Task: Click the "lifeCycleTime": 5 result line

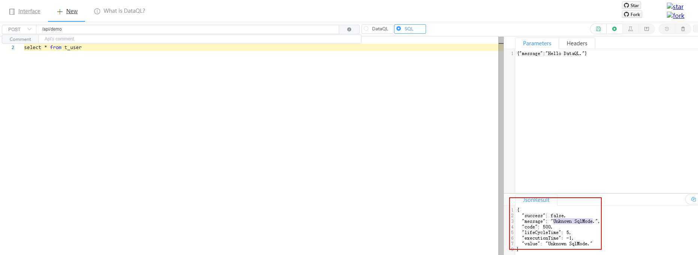Action: pyautogui.click(x=546, y=233)
